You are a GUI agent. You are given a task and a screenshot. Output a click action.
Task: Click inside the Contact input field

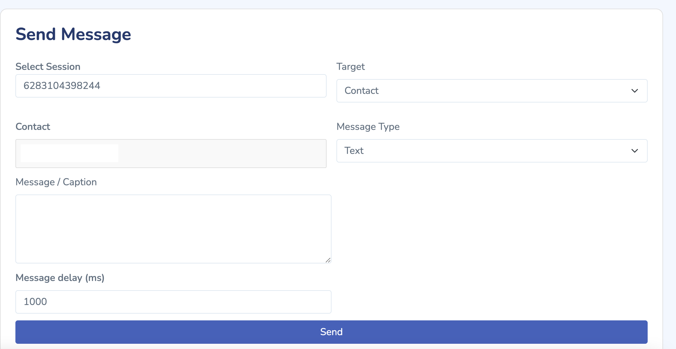tap(222, 154)
